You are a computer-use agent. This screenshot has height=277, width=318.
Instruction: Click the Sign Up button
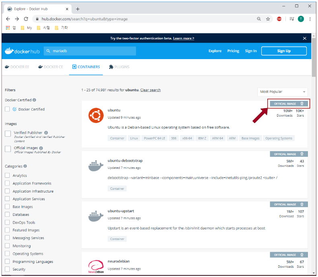point(284,51)
